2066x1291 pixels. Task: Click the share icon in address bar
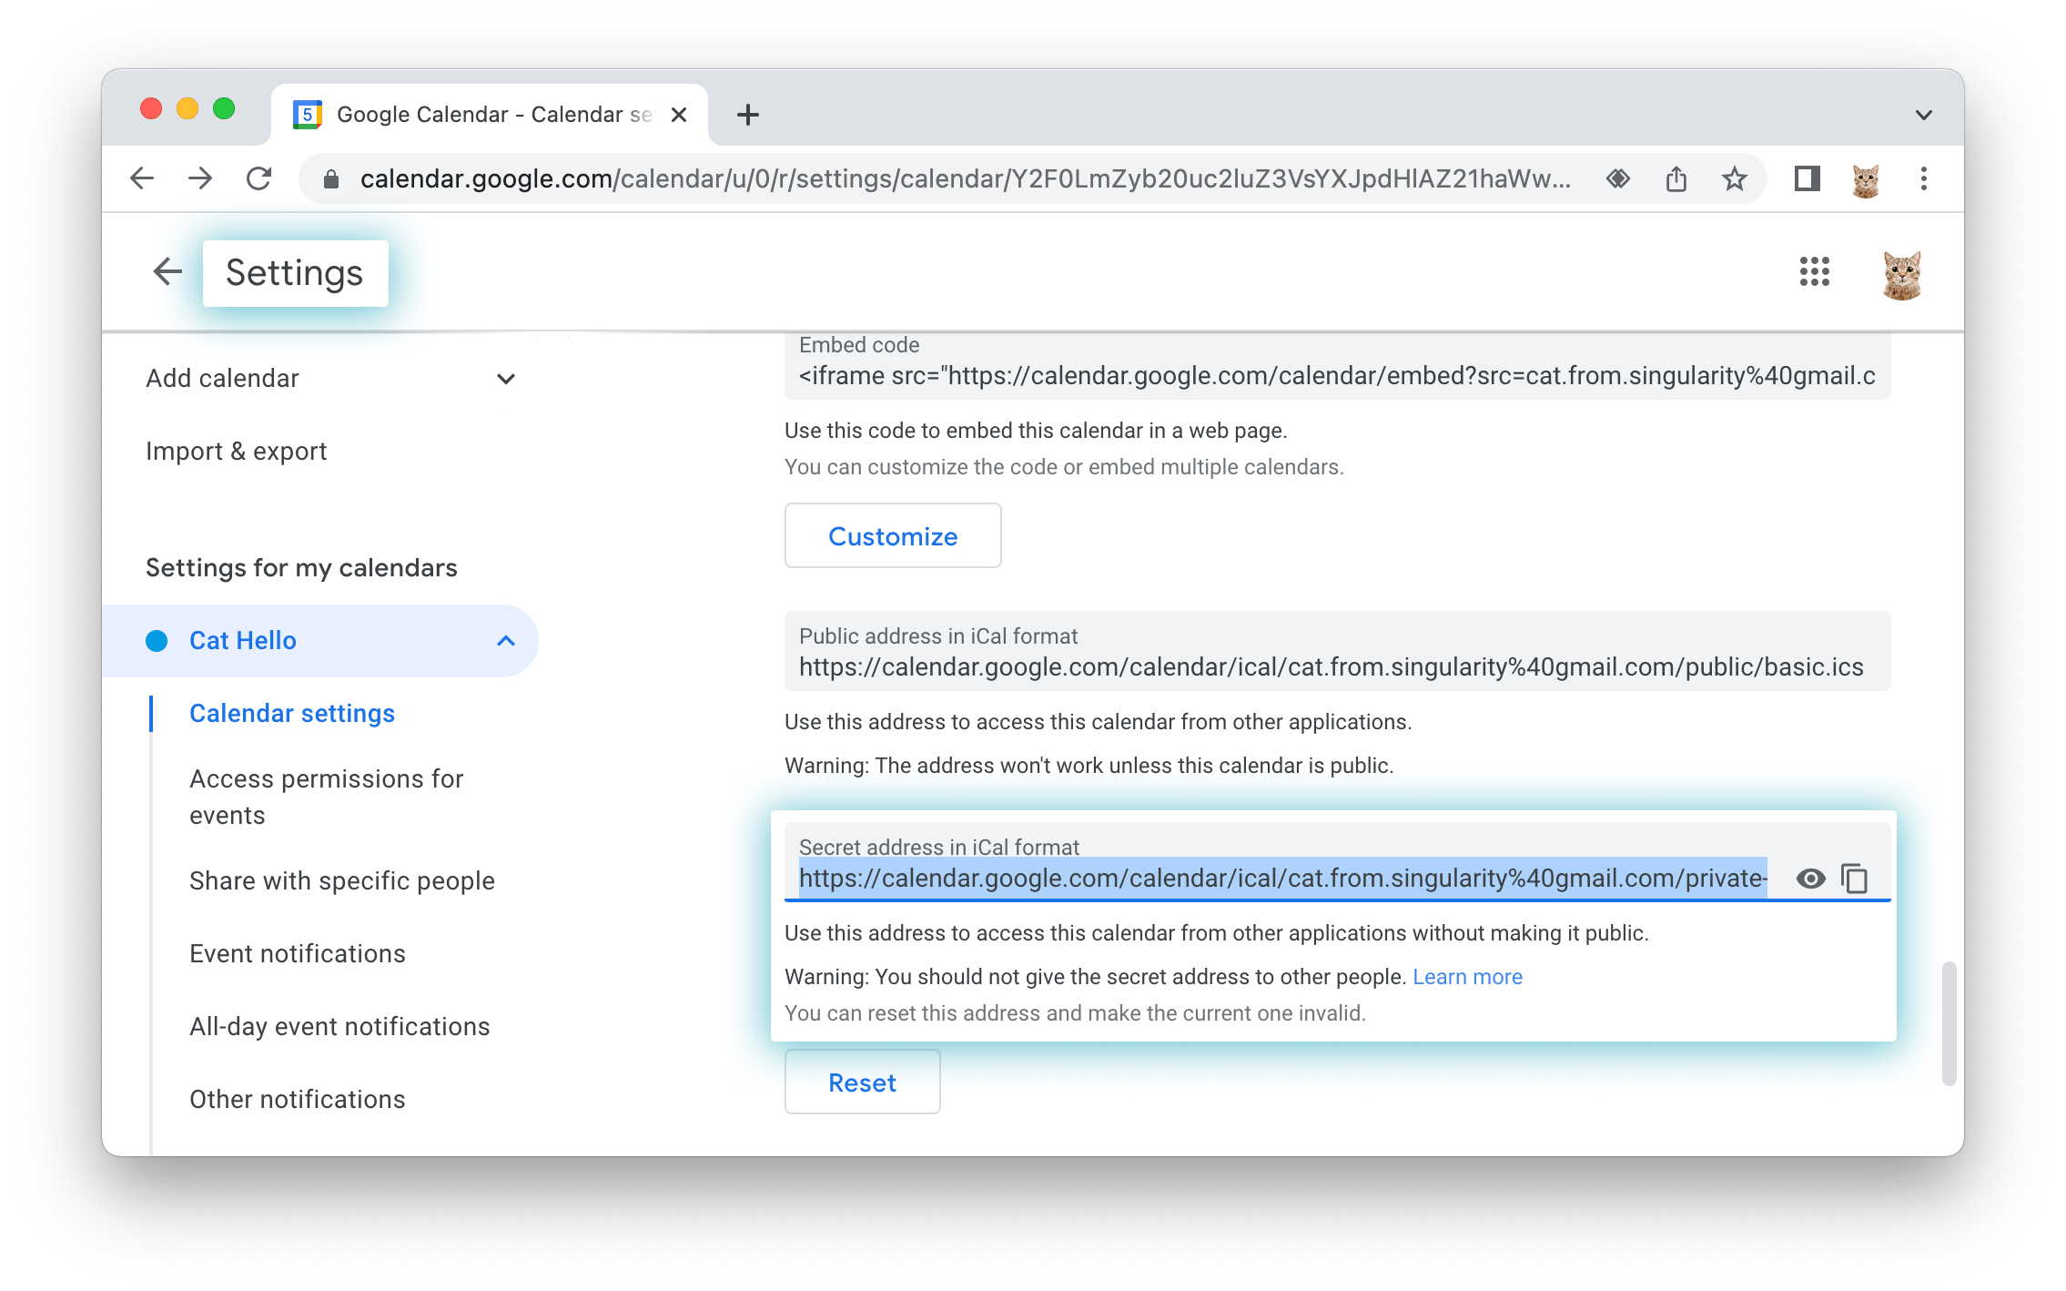1676,178
